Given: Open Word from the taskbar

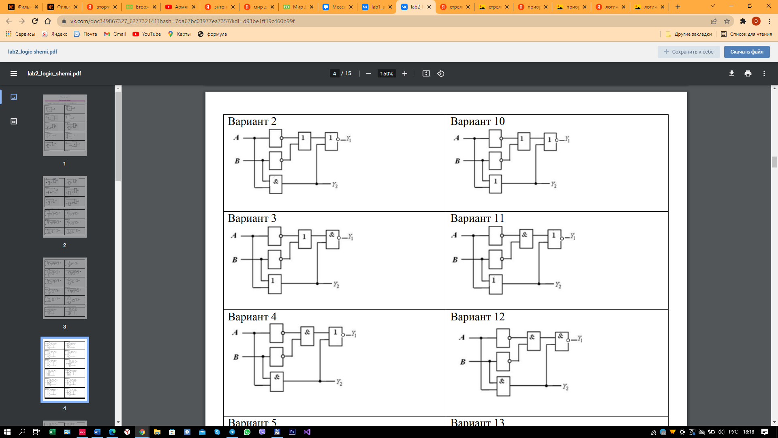Looking at the screenshot, I should [x=97, y=432].
